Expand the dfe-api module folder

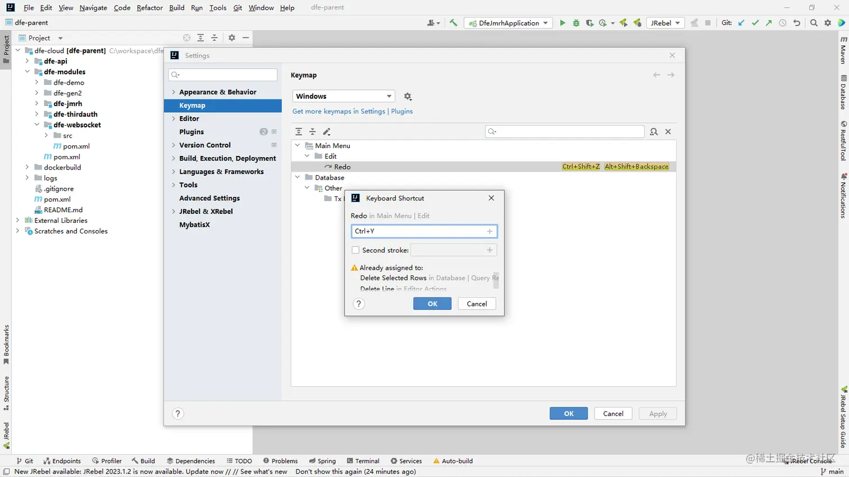[x=27, y=62]
